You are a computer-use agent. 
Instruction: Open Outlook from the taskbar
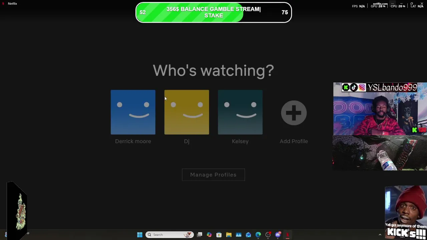248,235
